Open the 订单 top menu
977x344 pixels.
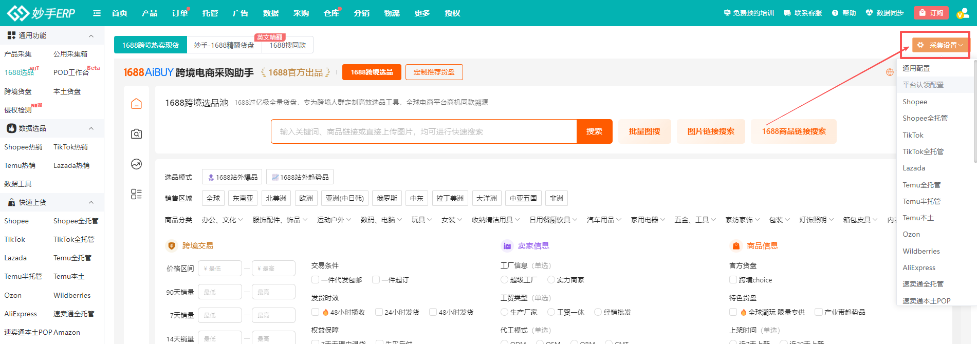180,13
